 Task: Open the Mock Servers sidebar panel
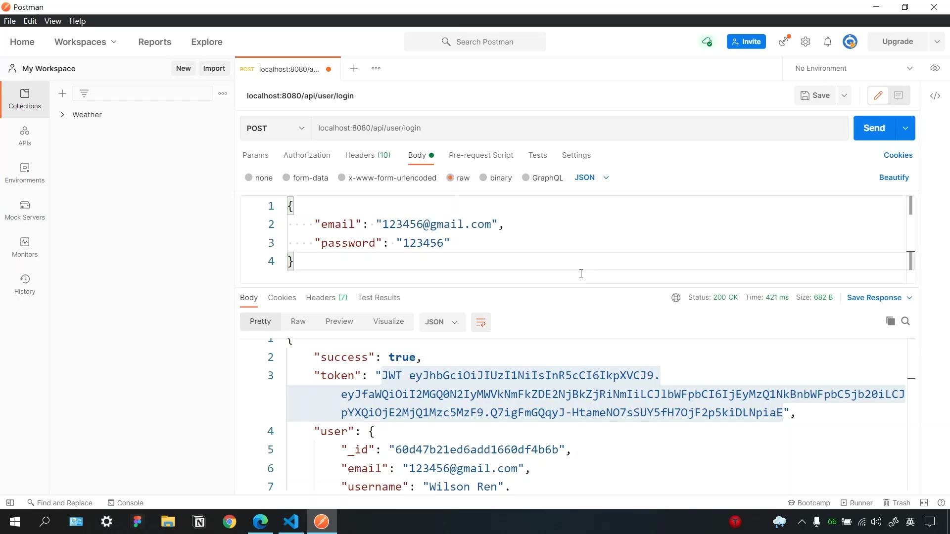coord(25,210)
